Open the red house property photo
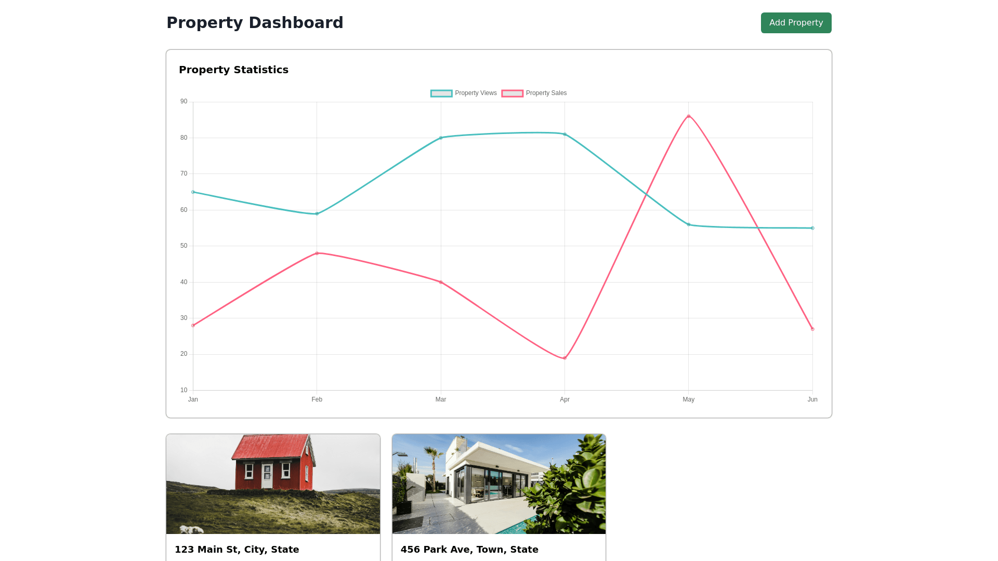 coord(273,484)
